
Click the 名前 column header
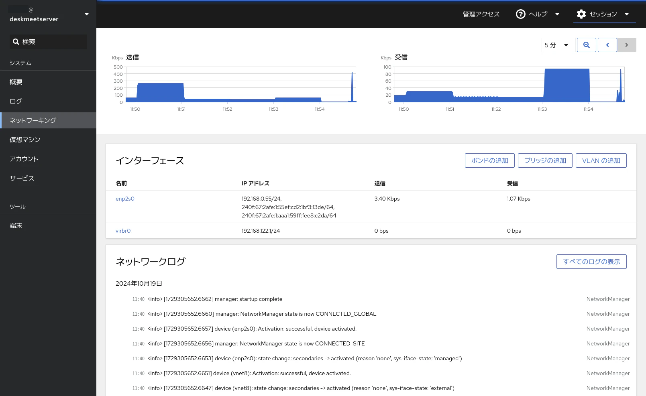pyautogui.click(x=121, y=183)
